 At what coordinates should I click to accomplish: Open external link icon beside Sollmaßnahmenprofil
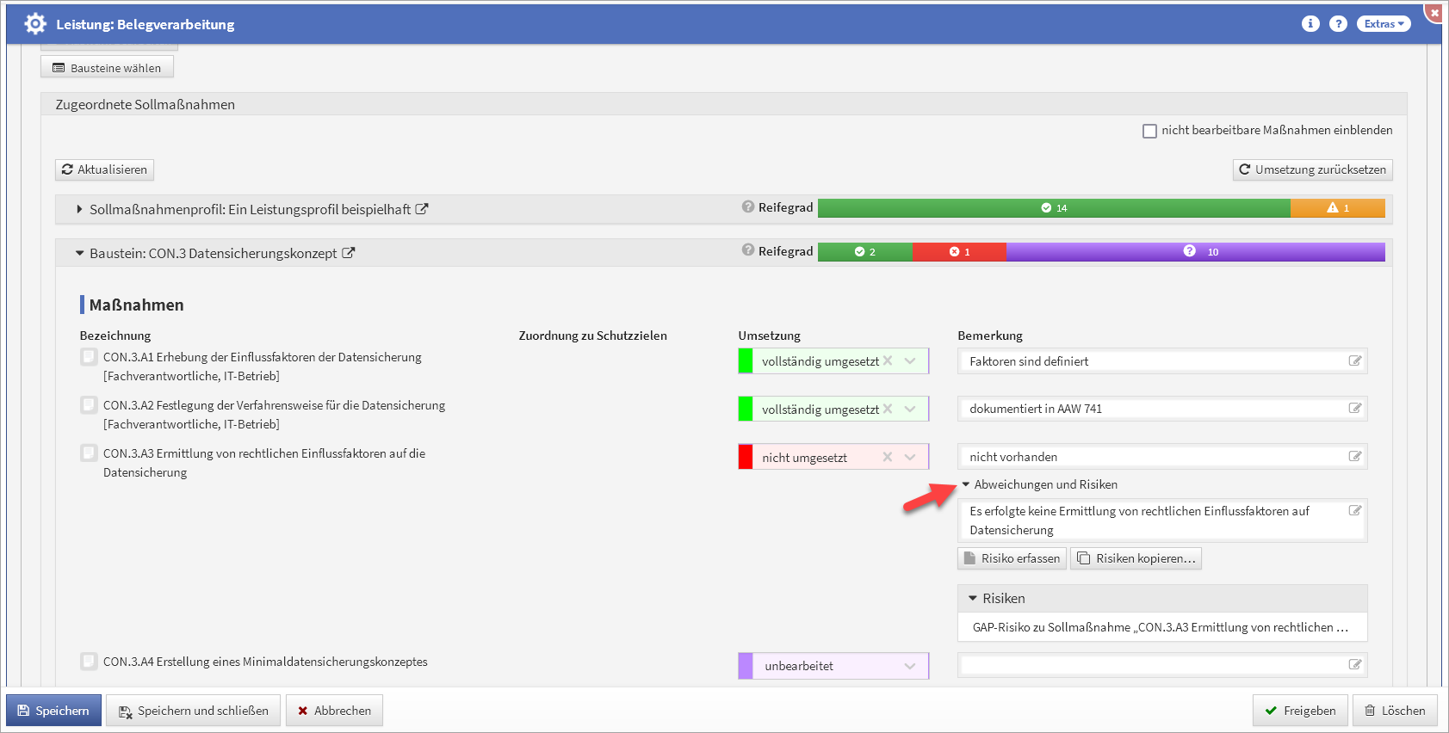click(x=422, y=209)
